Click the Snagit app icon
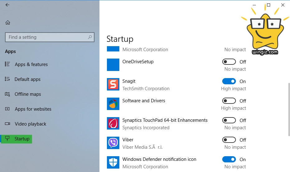 coord(113,84)
